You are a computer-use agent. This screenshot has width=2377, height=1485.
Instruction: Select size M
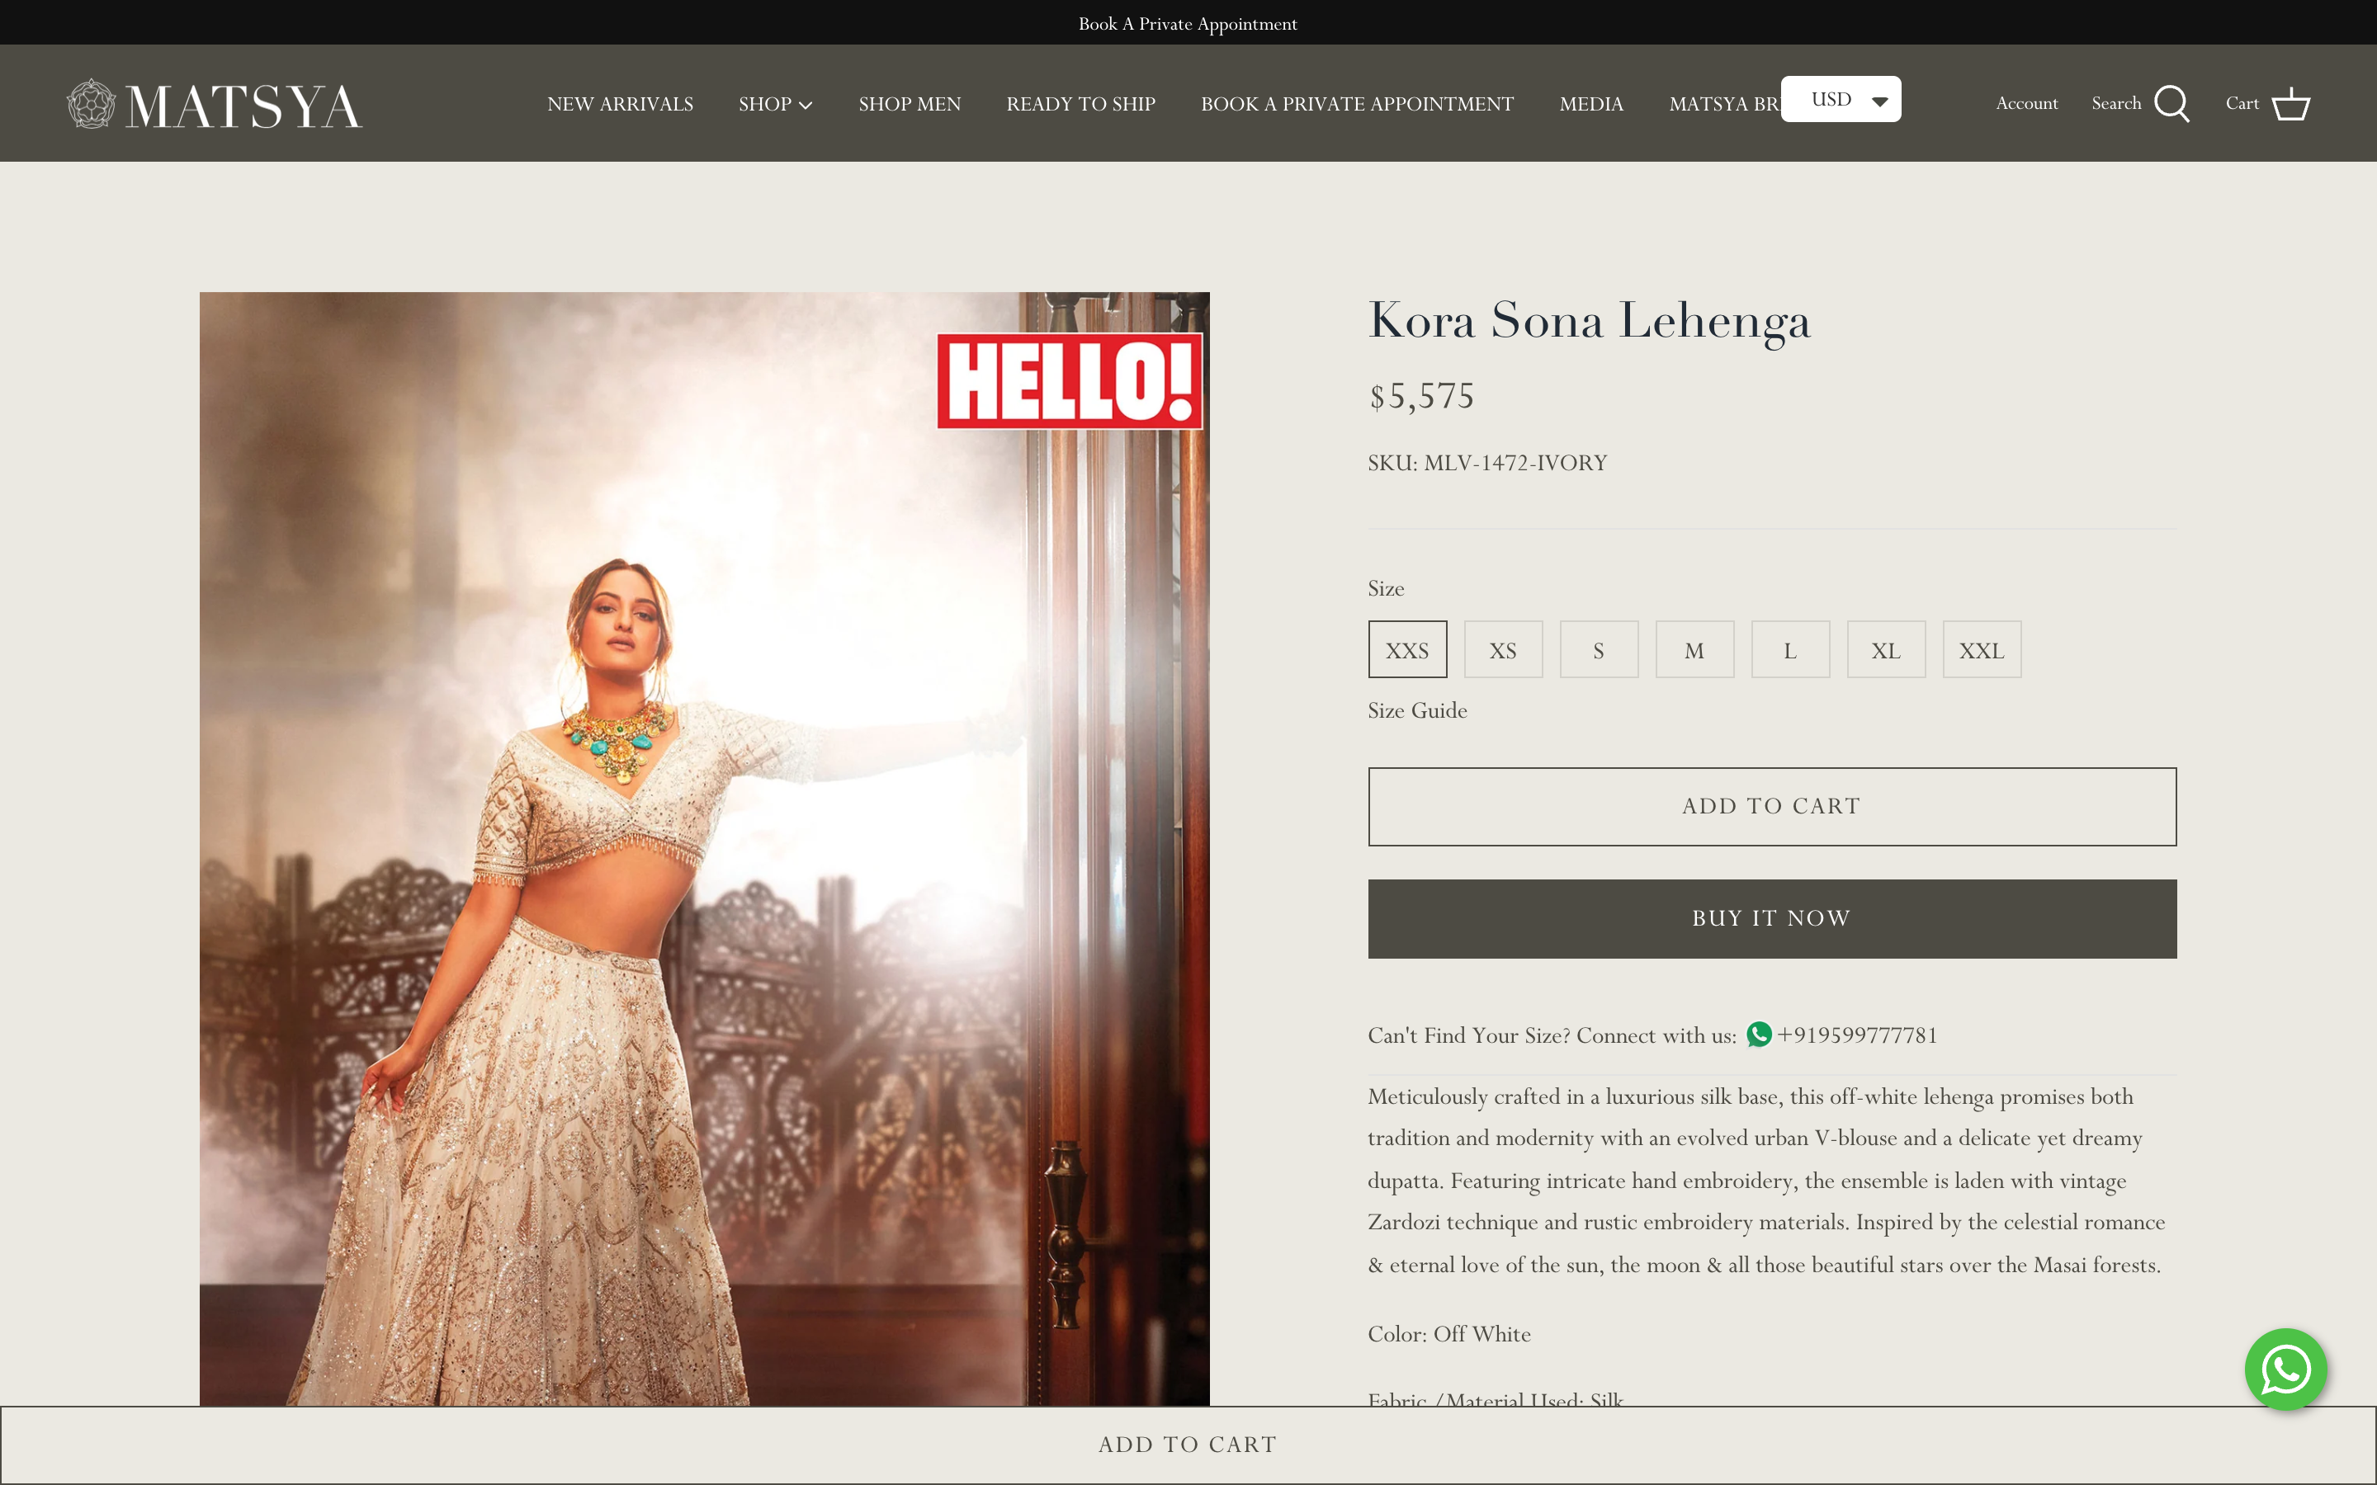(1694, 649)
